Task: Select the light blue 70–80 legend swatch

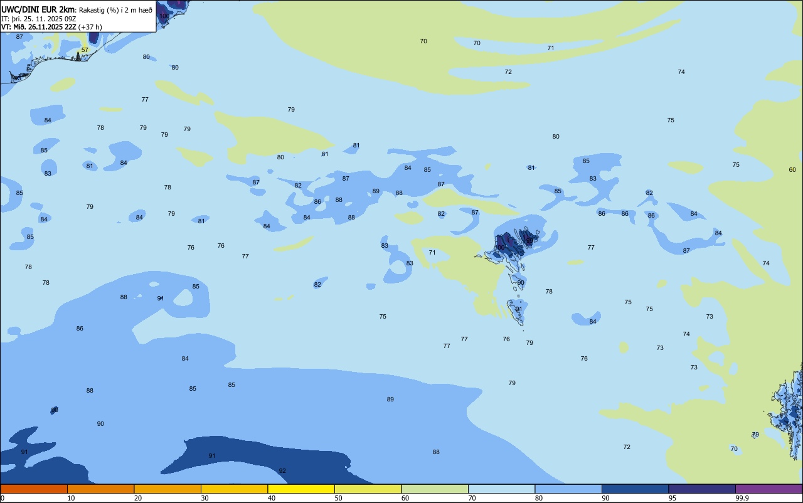Action: click(501, 489)
